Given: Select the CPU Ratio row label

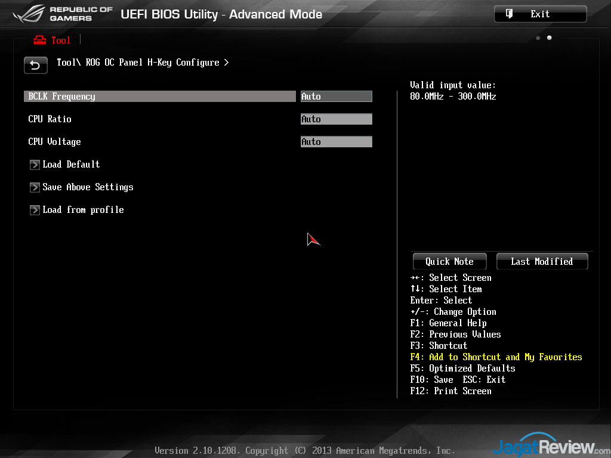Looking at the screenshot, I should 50,119.
